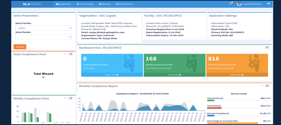Click the Total Achieved green progress bar

pyautogui.click(x=211, y=101)
